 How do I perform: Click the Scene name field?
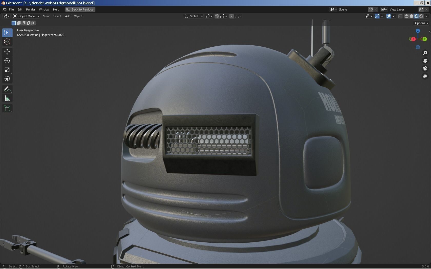[x=353, y=9]
